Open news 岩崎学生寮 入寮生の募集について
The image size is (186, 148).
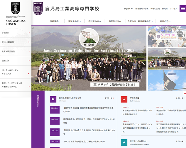[x=84, y=141]
